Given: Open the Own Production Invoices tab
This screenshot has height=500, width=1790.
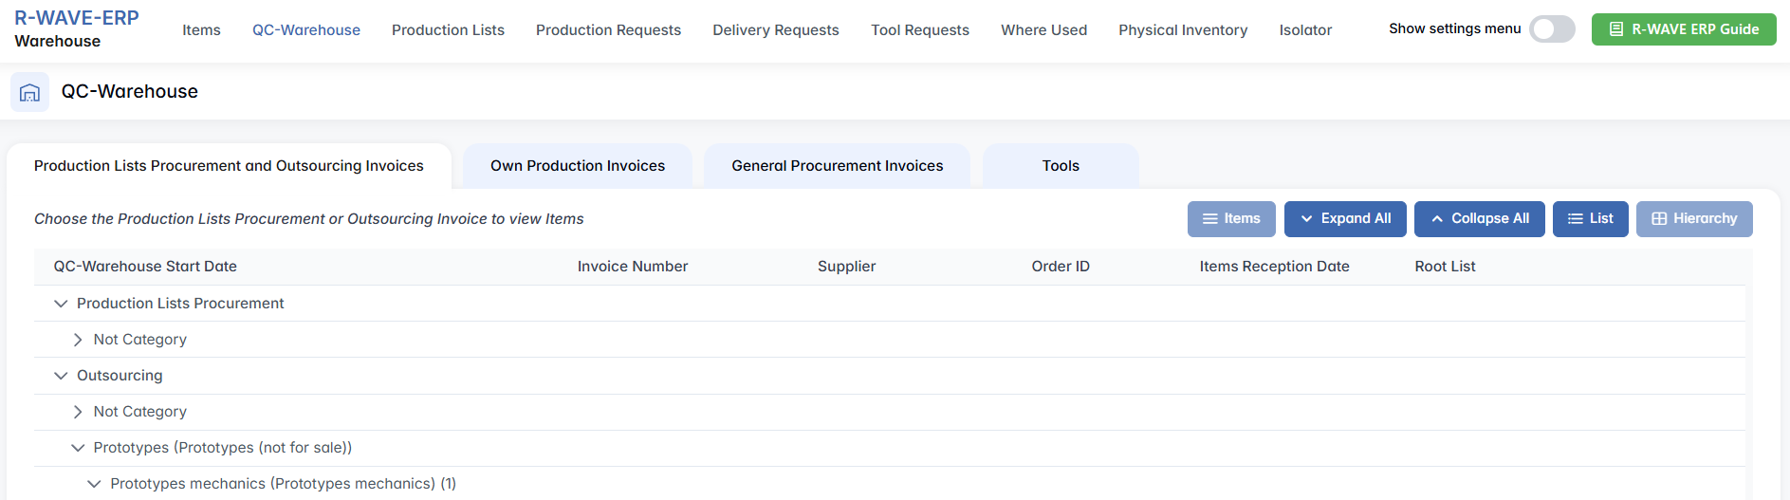Looking at the screenshot, I should [x=577, y=166].
